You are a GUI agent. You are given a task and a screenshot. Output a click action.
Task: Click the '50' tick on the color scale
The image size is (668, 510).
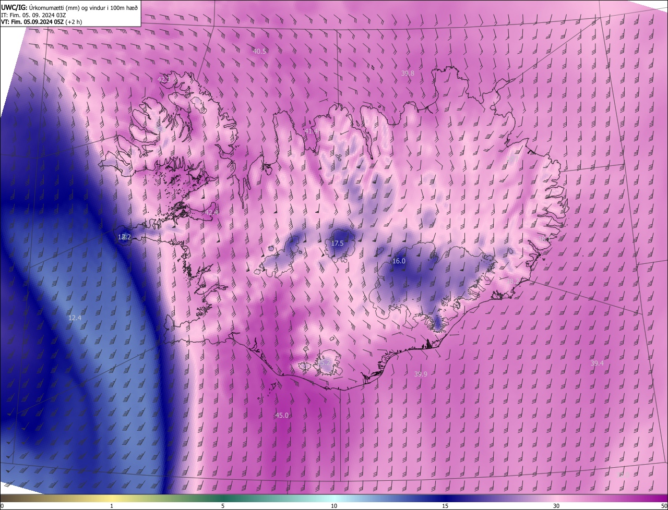pos(664,506)
